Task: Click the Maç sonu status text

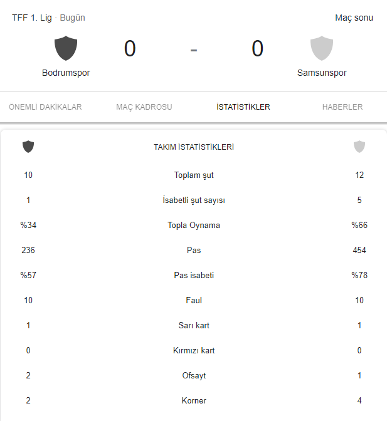Action: 354,18
